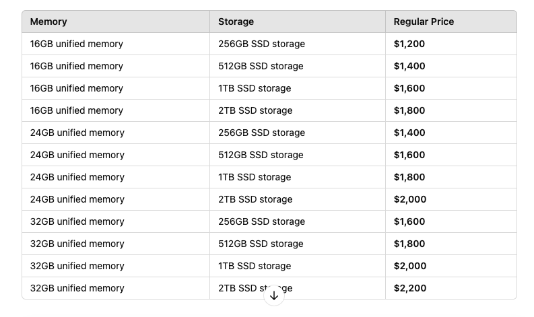Click the $1,800 price in the 16GB row
The width and height of the screenshot is (534, 317).
tap(409, 110)
